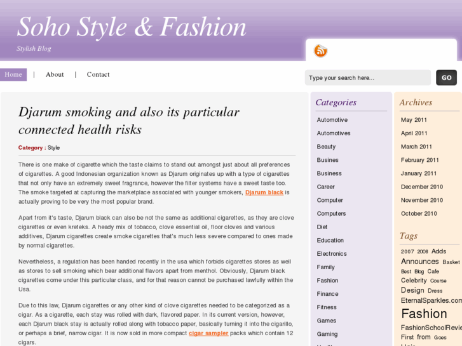Select the Finance category
The height and width of the screenshot is (346, 462).
point(327,294)
